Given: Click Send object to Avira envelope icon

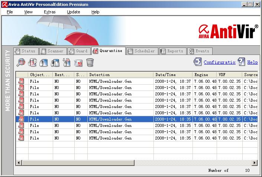Looking at the screenshot, I should point(78,63).
